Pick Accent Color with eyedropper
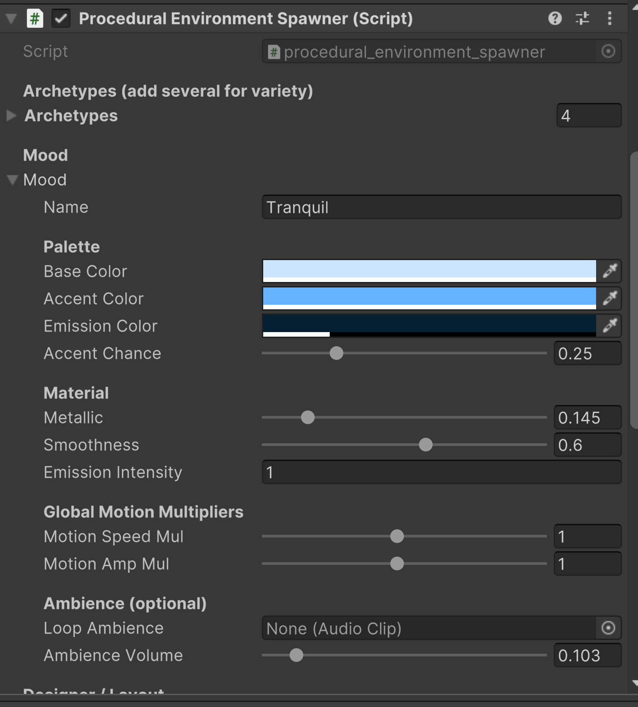 pyautogui.click(x=609, y=298)
